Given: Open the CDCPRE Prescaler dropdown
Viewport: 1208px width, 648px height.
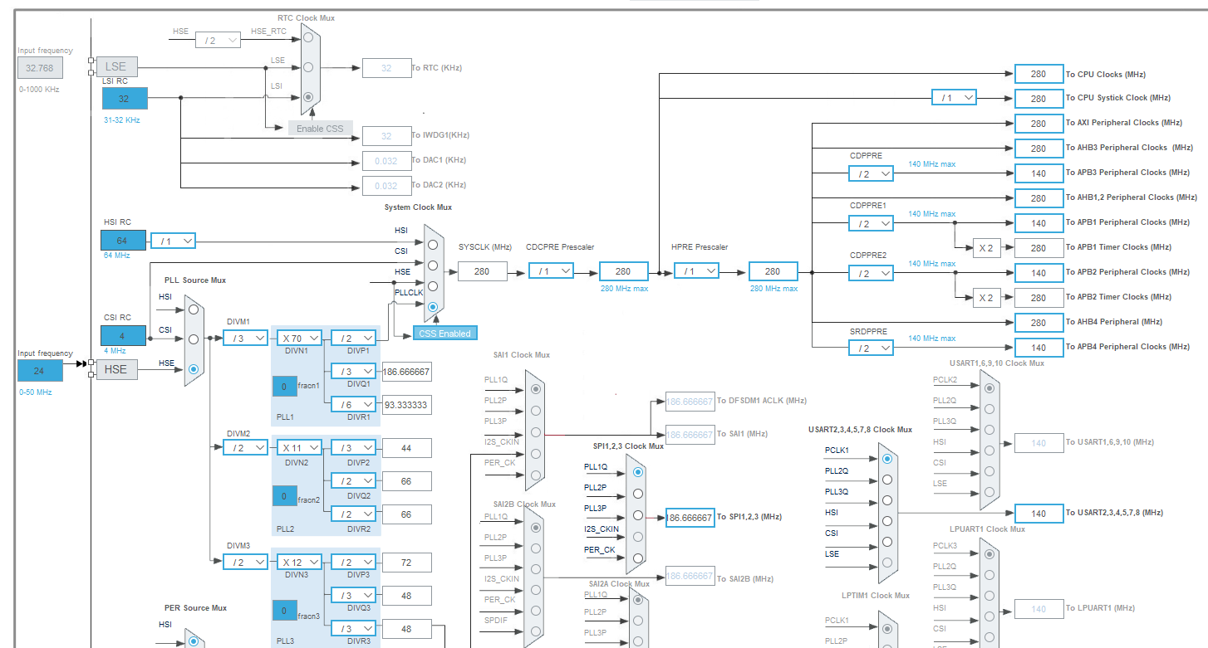Looking at the screenshot, I should click(x=551, y=271).
